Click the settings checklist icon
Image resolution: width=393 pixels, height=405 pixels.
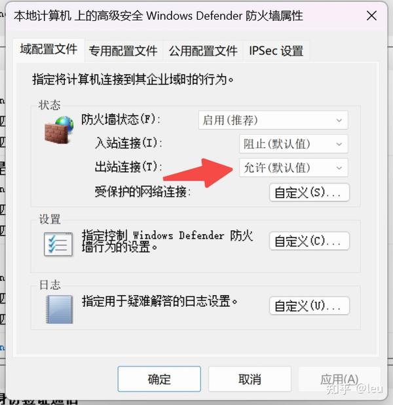(x=58, y=244)
